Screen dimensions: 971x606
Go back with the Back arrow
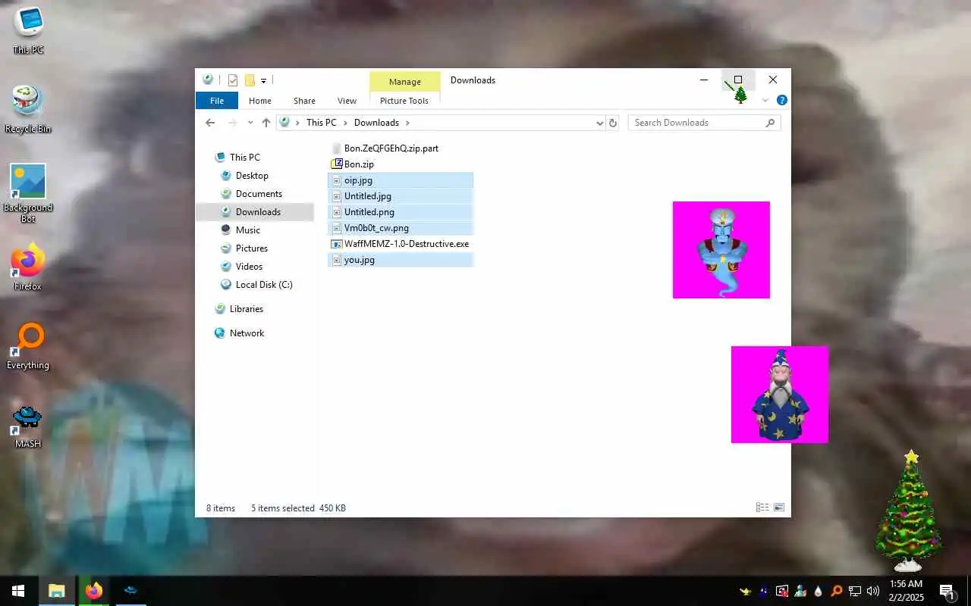pyautogui.click(x=210, y=123)
